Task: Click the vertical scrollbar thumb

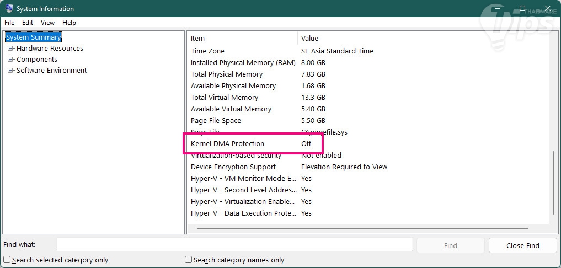Action: [553, 182]
